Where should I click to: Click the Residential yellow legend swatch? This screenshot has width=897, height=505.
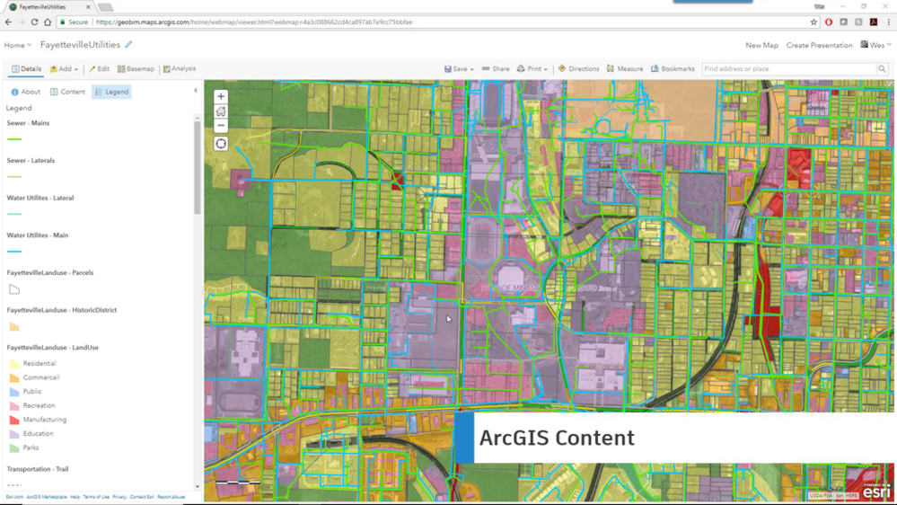[x=14, y=364]
